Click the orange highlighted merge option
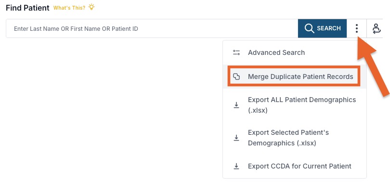This screenshot has height=182, width=390. (x=294, y=77)
